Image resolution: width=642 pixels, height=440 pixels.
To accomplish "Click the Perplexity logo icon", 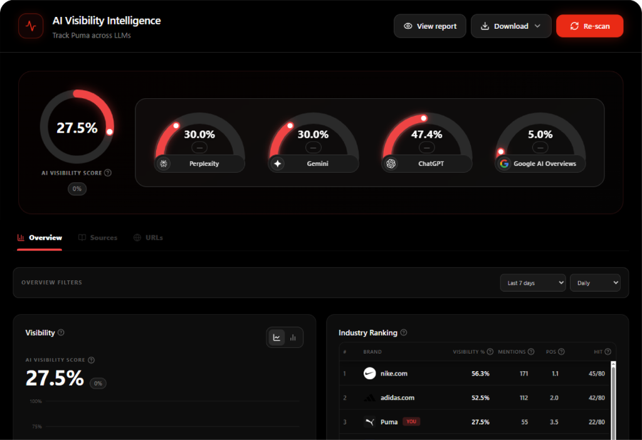I will click(164, 163).
